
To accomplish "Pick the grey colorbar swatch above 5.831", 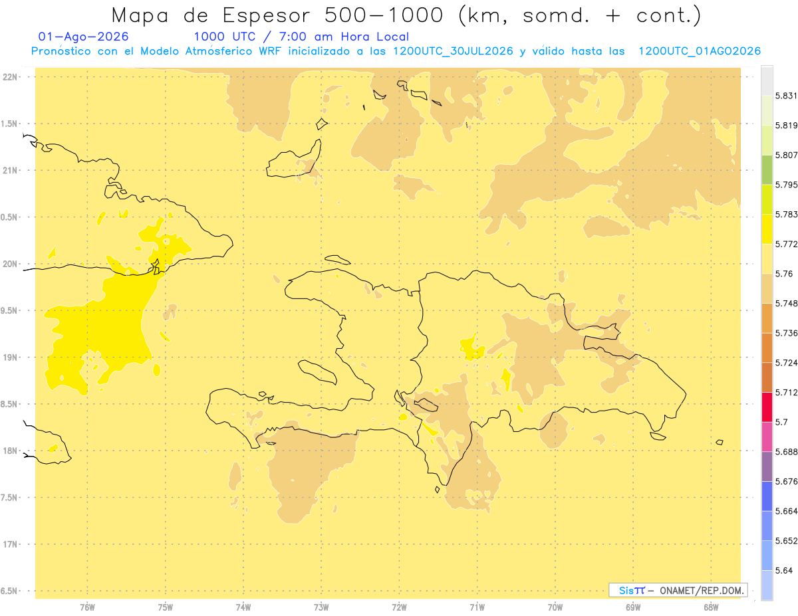I will (x=767, y=80).
